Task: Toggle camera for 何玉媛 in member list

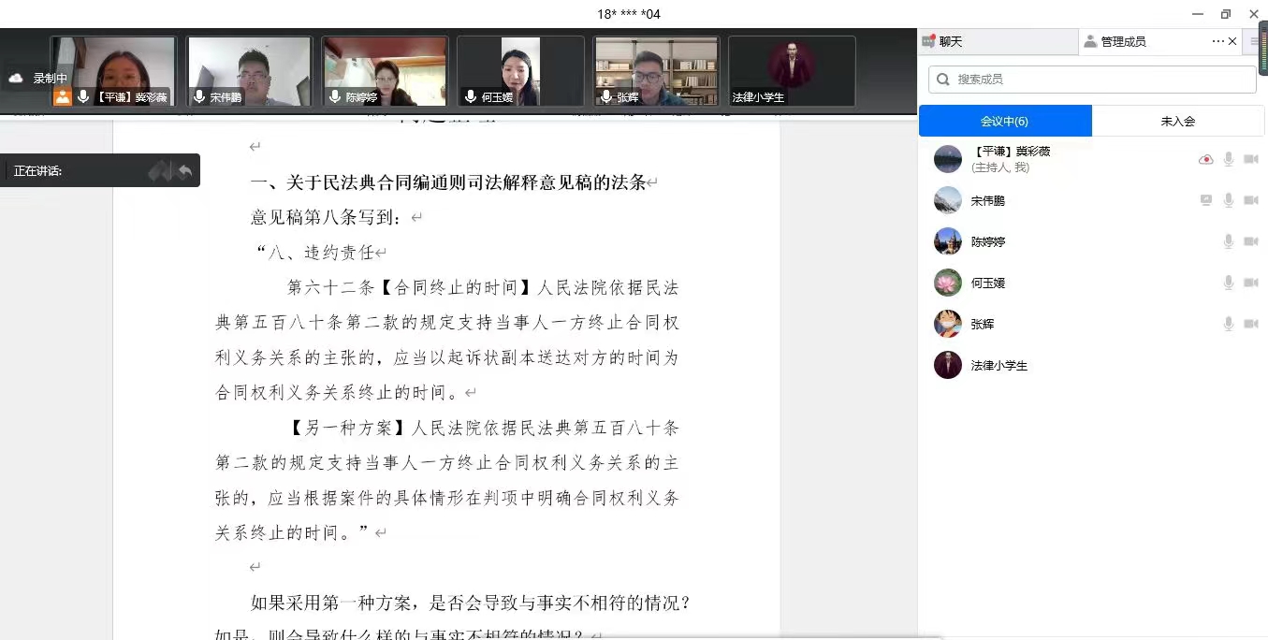Action: [1251, 283]
